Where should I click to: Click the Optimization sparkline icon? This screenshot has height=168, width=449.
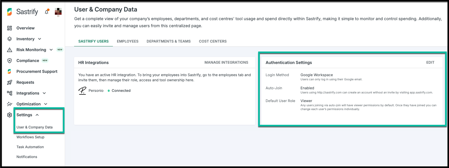point(10,104)
